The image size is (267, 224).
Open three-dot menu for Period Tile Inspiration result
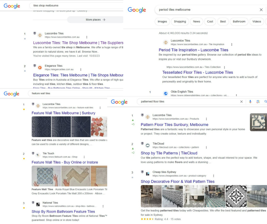coord(231,45)
